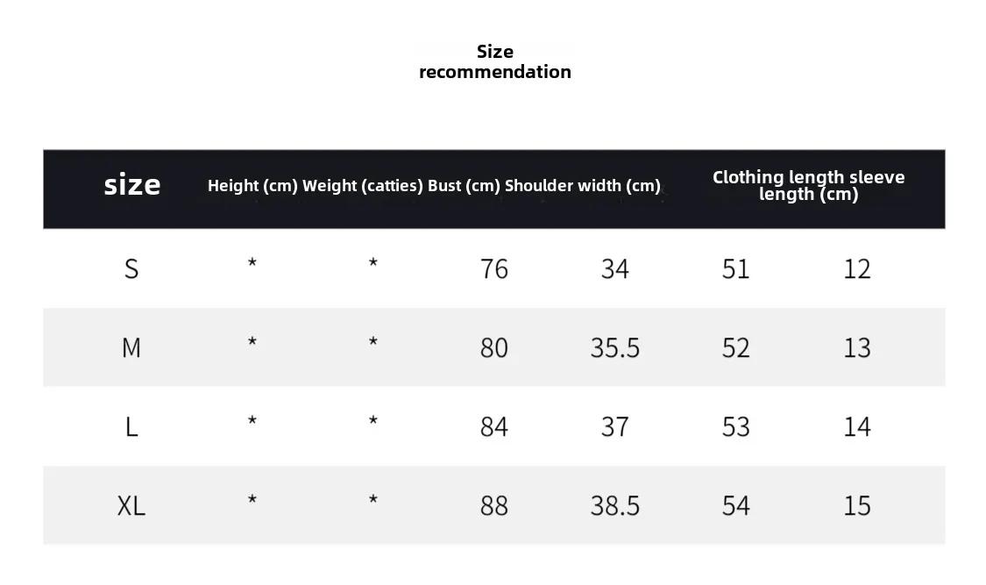This screenshot has height=585, width=986.
Task: Select the S size row label
Action: pyautogui.click(x=131, y=269)
